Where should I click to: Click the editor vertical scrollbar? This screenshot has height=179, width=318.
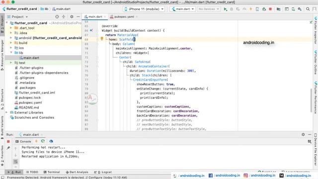[x=312, y=100]
